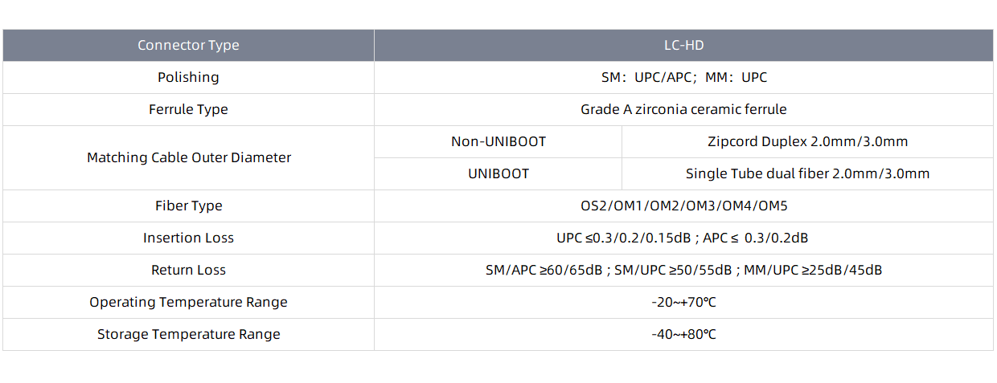Select the UNIBOOT cell
Image resolution: width=997 pixels, height=383 pixels.
coord(498,173)
